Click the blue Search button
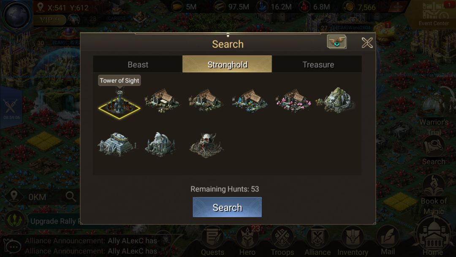 (x=227, y=207)
